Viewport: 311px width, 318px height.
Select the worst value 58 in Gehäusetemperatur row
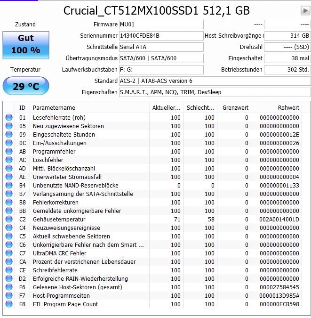click(211, 220)
